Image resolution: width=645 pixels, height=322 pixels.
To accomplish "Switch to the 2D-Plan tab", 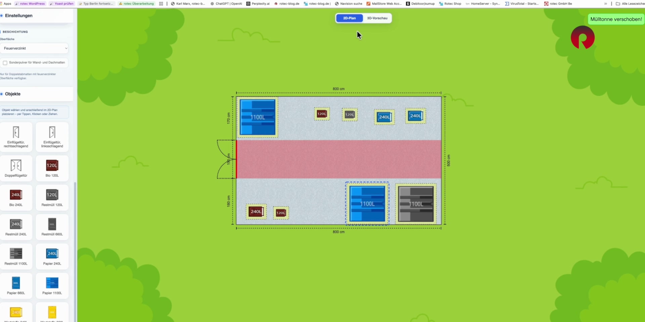I will (x=349, y=18).
